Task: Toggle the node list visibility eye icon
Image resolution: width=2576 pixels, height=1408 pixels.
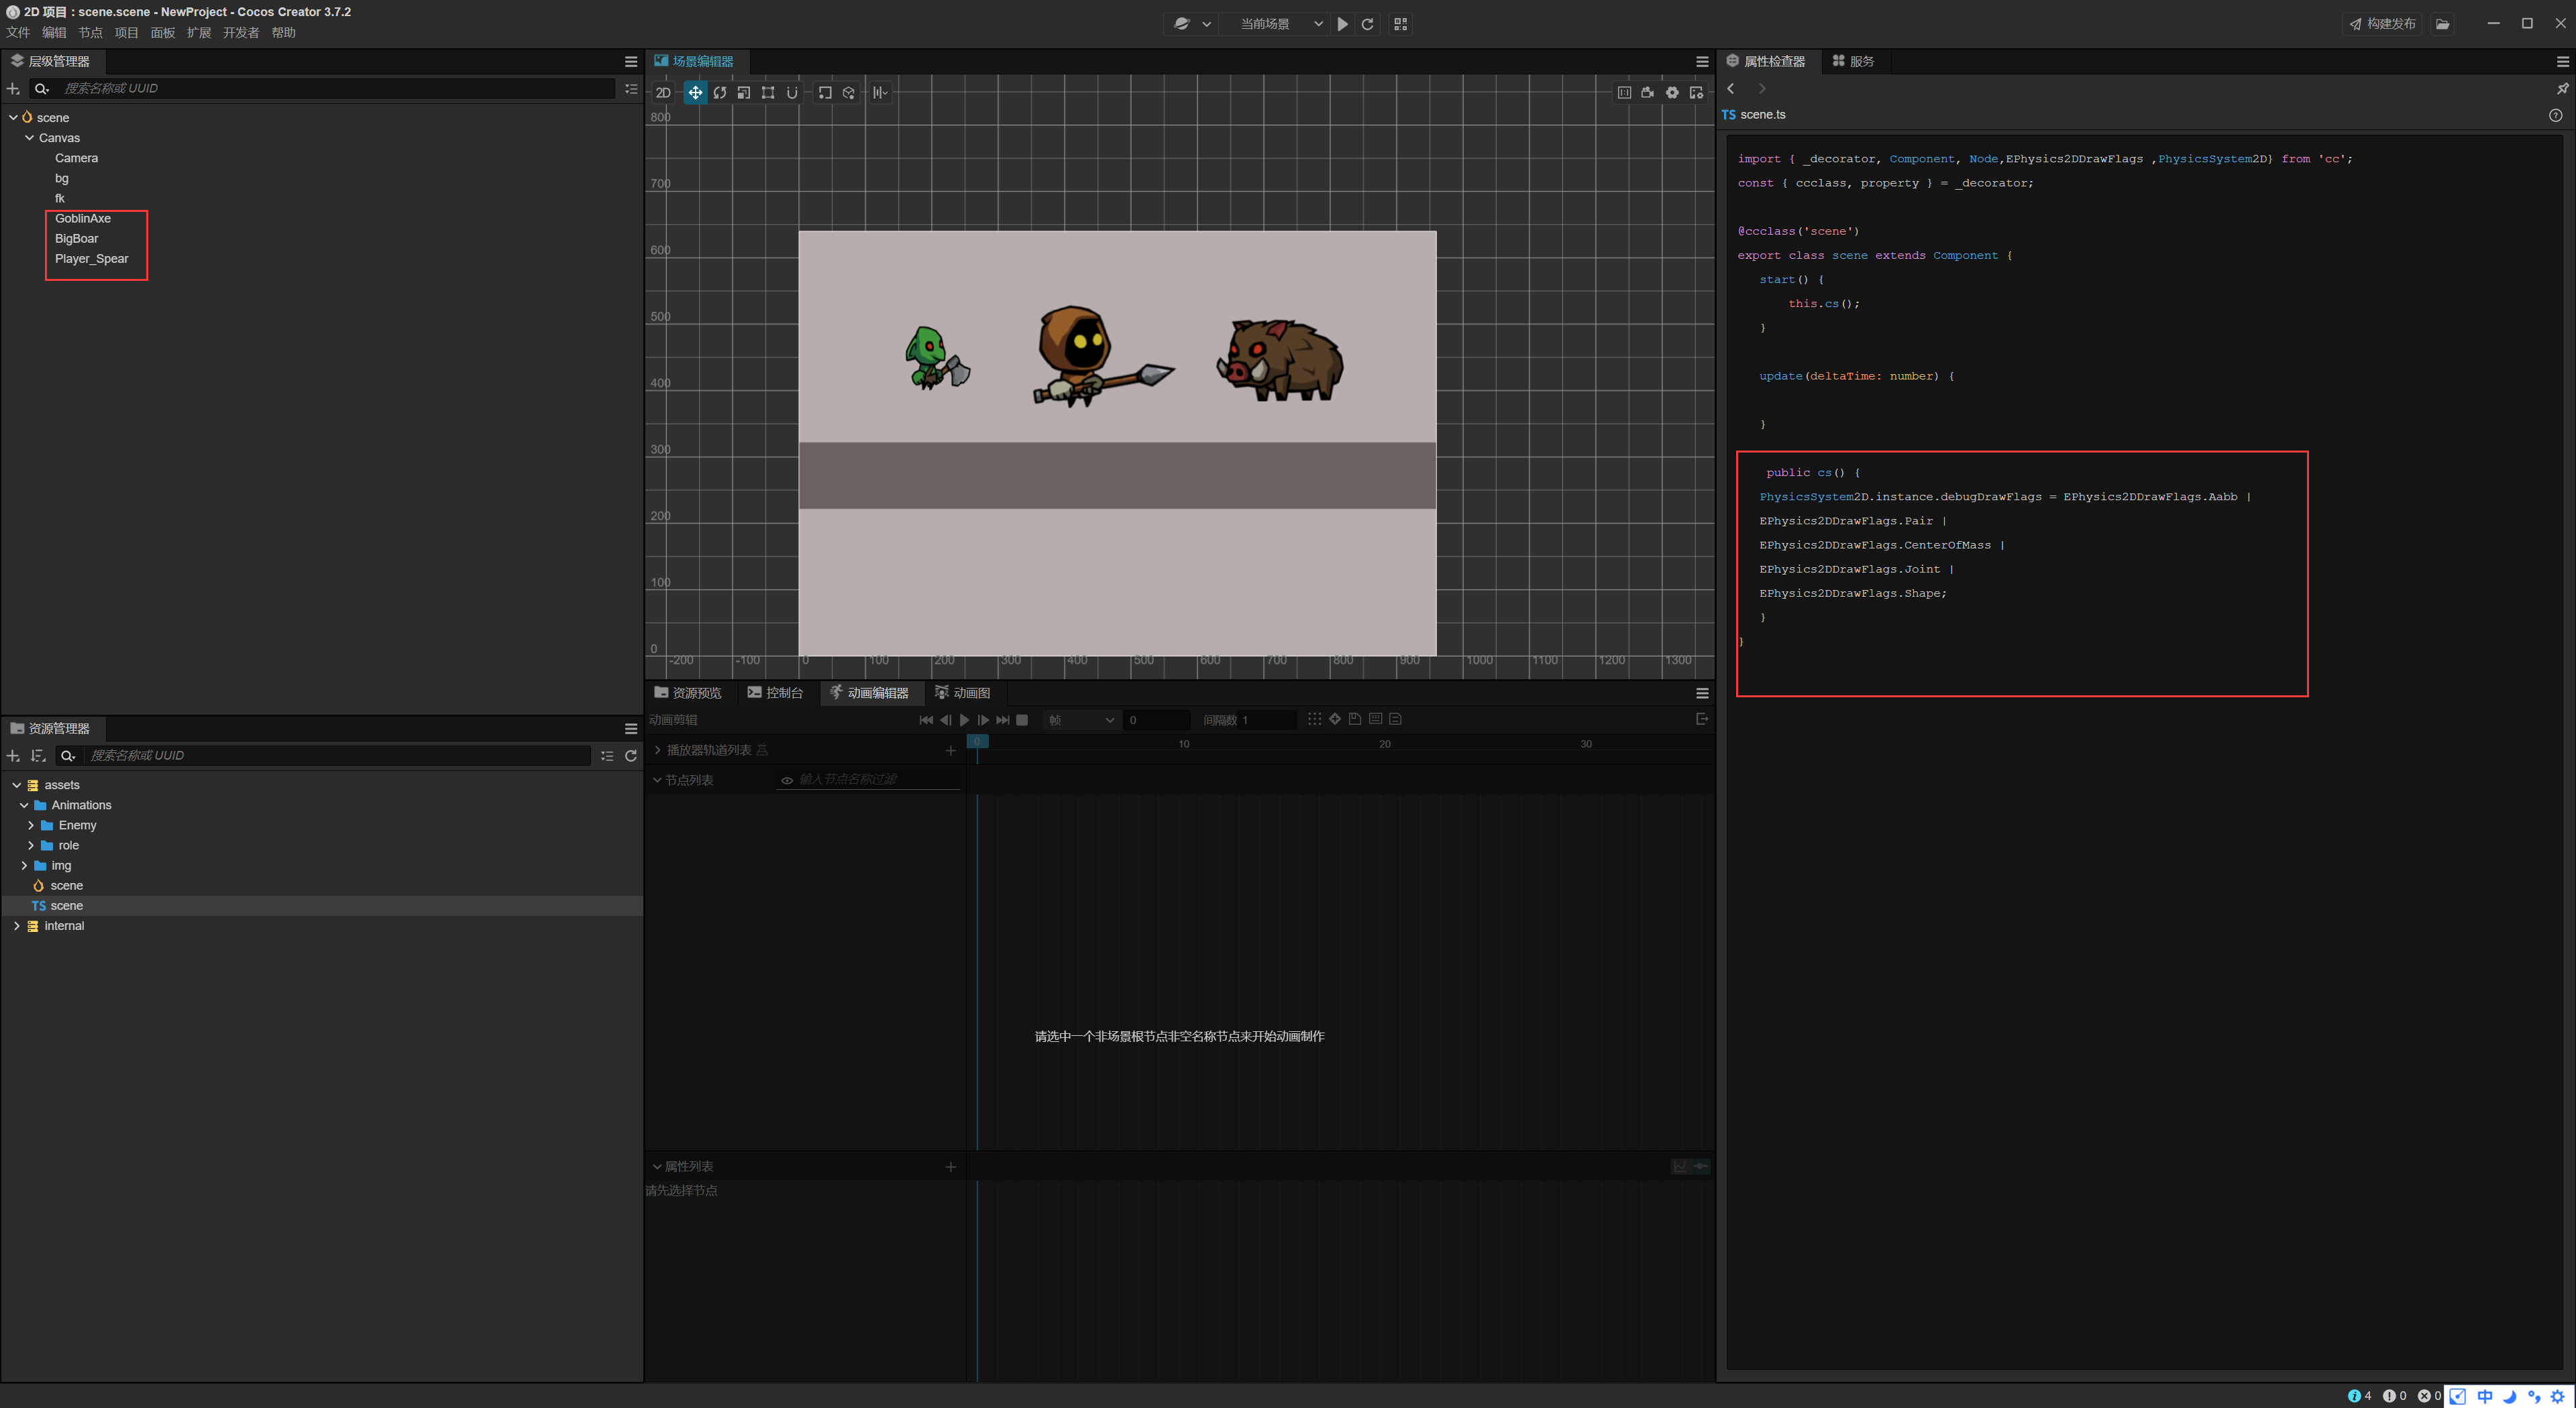Action: coord(787,780)
